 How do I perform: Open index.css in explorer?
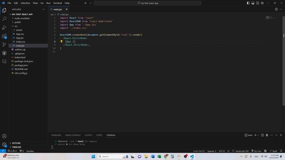(x=20, y=42)
